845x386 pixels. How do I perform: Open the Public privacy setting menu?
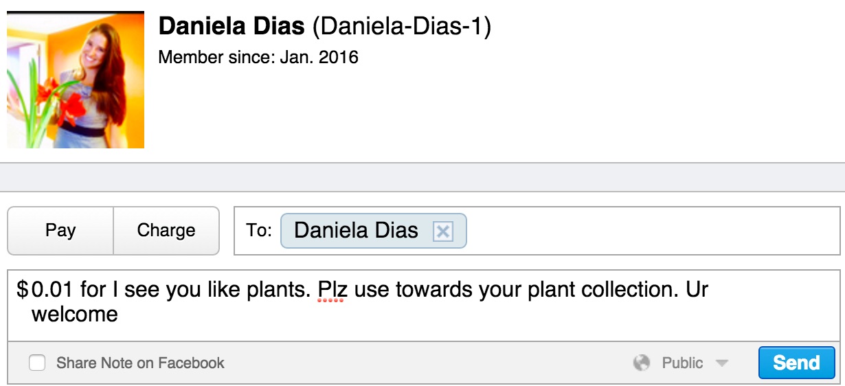click(x=682, y=363)
